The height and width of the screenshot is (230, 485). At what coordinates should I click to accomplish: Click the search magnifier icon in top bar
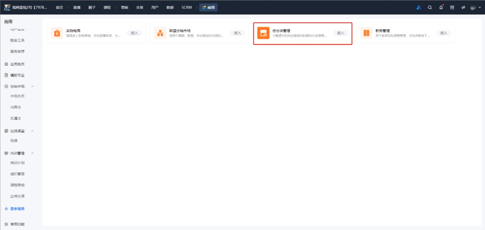430,7
